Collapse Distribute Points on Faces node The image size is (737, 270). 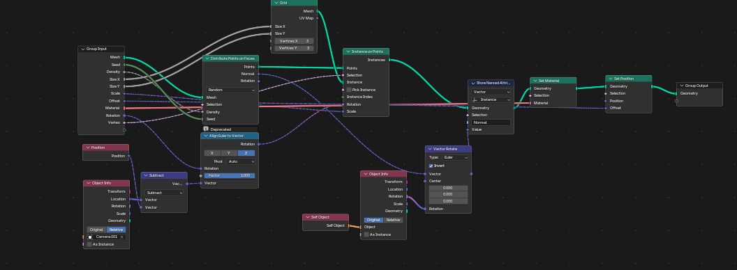pyautogui.click(x=207, y=58)
